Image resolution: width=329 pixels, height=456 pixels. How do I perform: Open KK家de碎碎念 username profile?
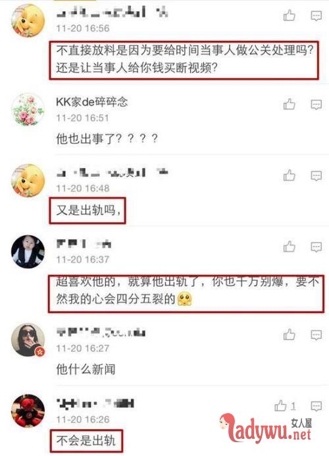(91, 101)
